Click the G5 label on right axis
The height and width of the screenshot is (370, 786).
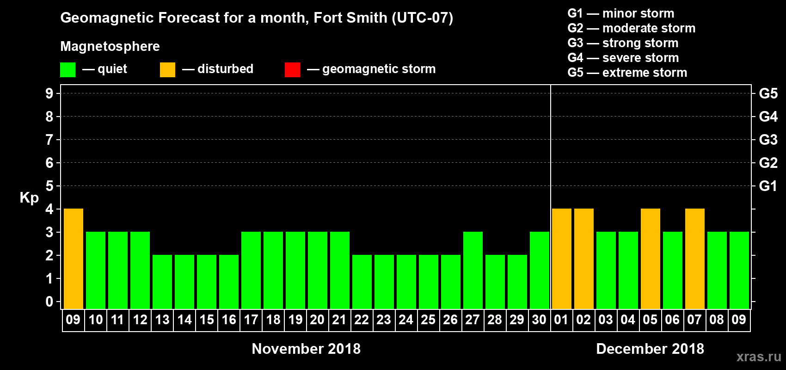[x=768, y=93]
